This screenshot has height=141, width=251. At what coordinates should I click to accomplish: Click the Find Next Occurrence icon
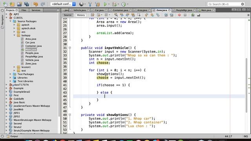pyautogui.click(x=127, y=15)
